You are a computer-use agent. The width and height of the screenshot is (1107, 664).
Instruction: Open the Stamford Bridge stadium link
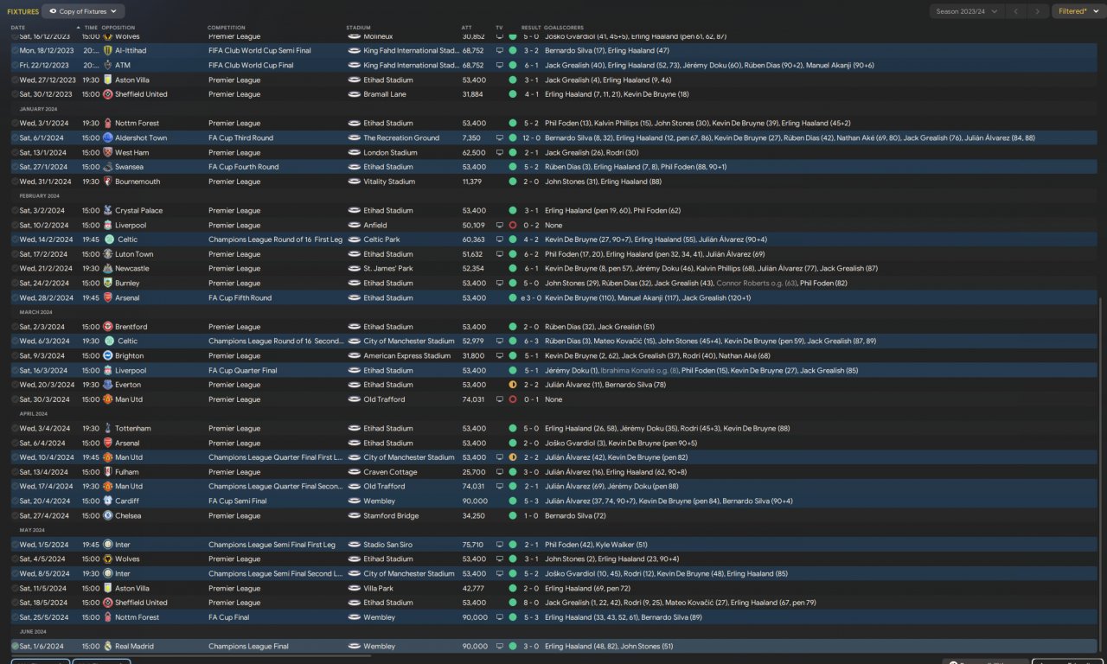391,516
